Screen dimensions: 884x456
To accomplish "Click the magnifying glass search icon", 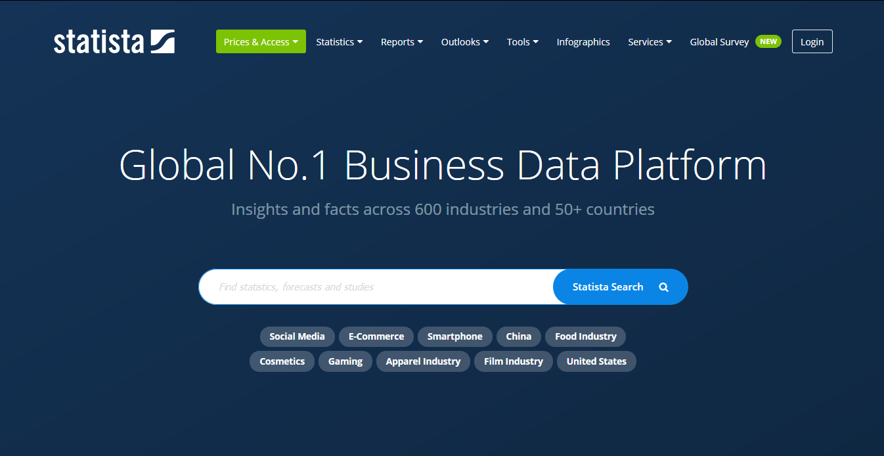I will click(663, 287).
